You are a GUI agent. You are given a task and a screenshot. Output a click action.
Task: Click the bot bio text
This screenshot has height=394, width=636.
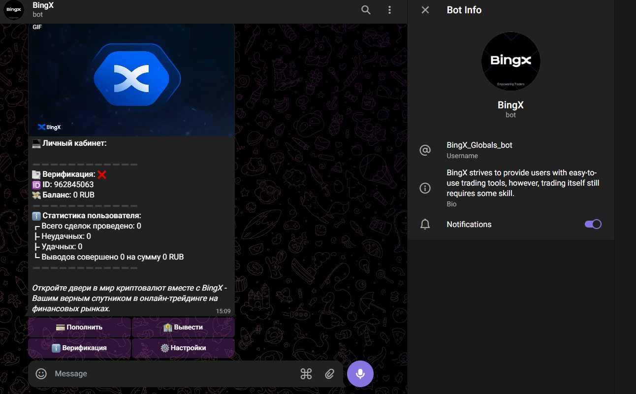click(x=523, y=183)
